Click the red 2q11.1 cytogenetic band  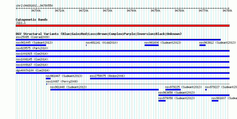(x=122, y=26)
